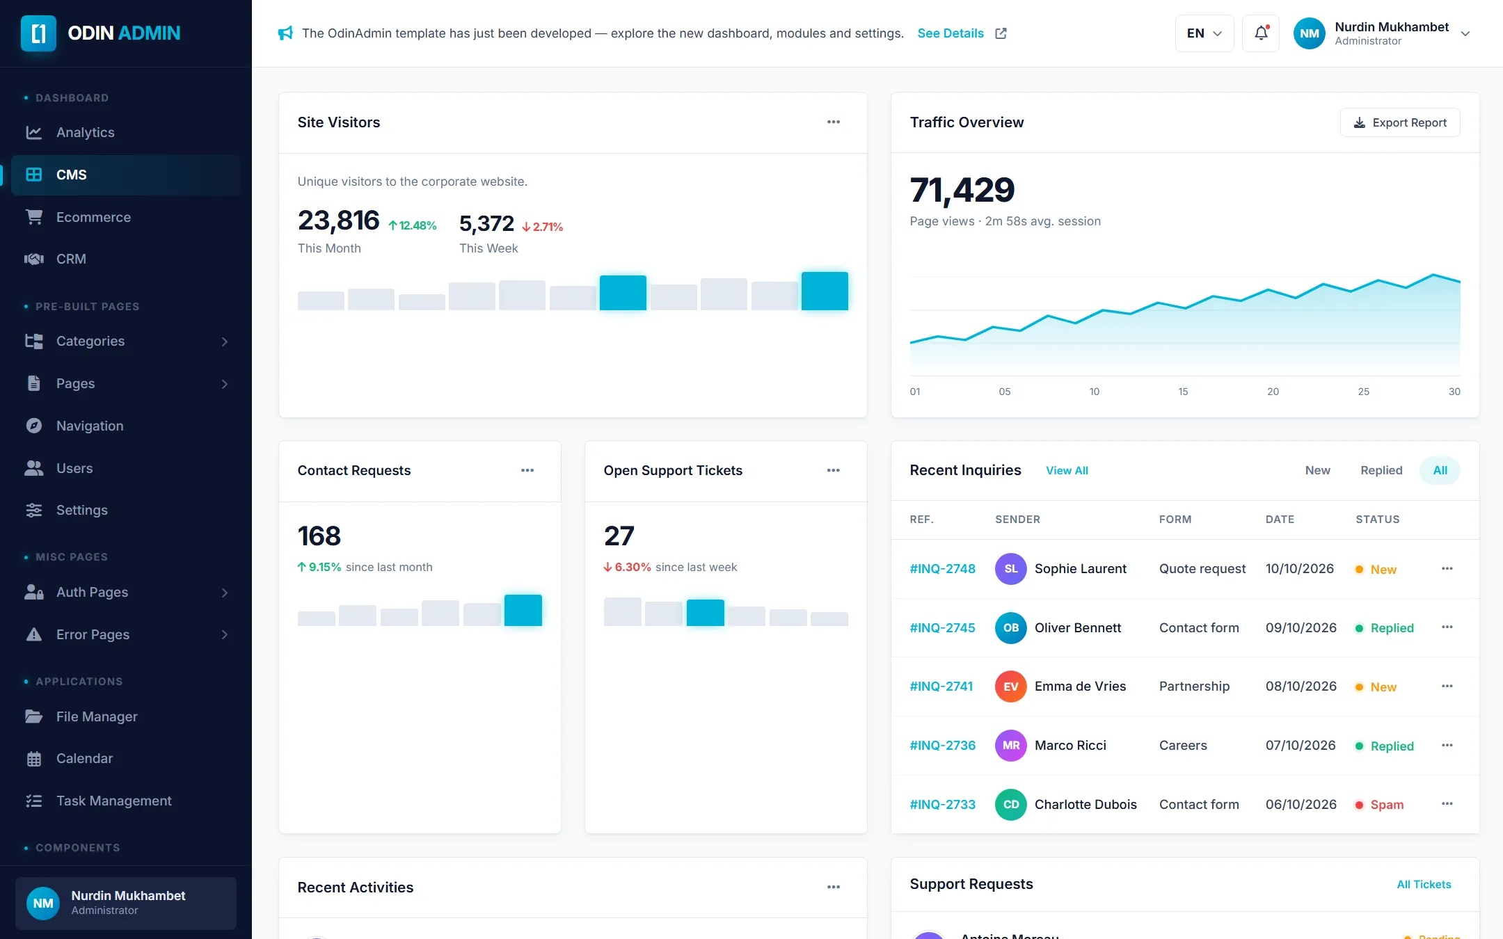Screen dimensions: 1503x939
Task: Click Marco Ricci's MR avatar
Action: point(1011,745)
